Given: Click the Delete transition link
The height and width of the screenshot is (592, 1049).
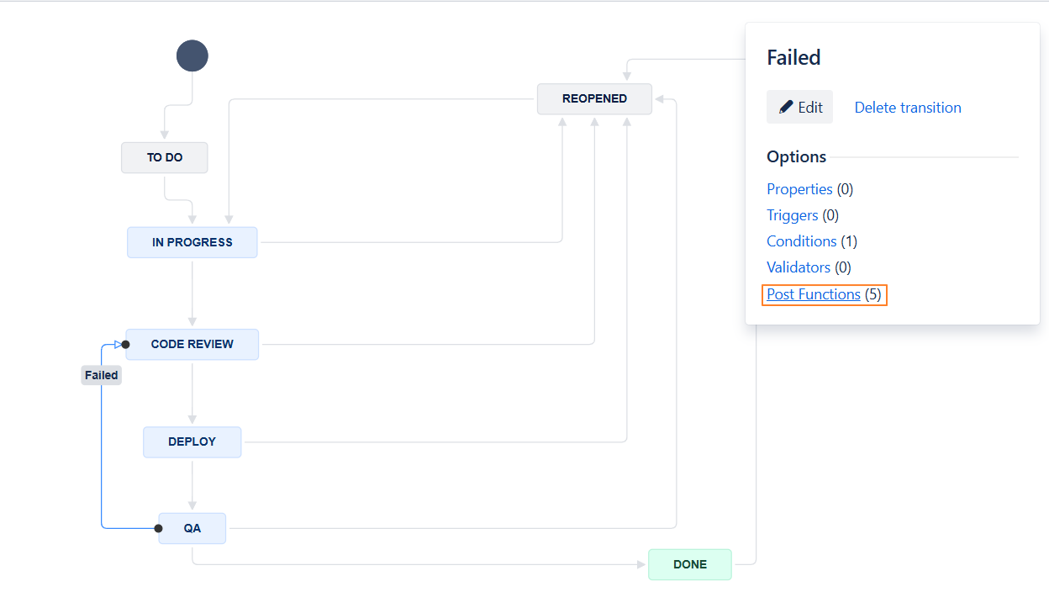Looking at the screenshot, I should tap(908, 108).
